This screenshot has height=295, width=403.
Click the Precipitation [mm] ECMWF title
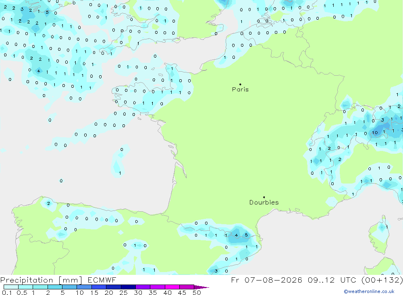[x=58, y=280]
